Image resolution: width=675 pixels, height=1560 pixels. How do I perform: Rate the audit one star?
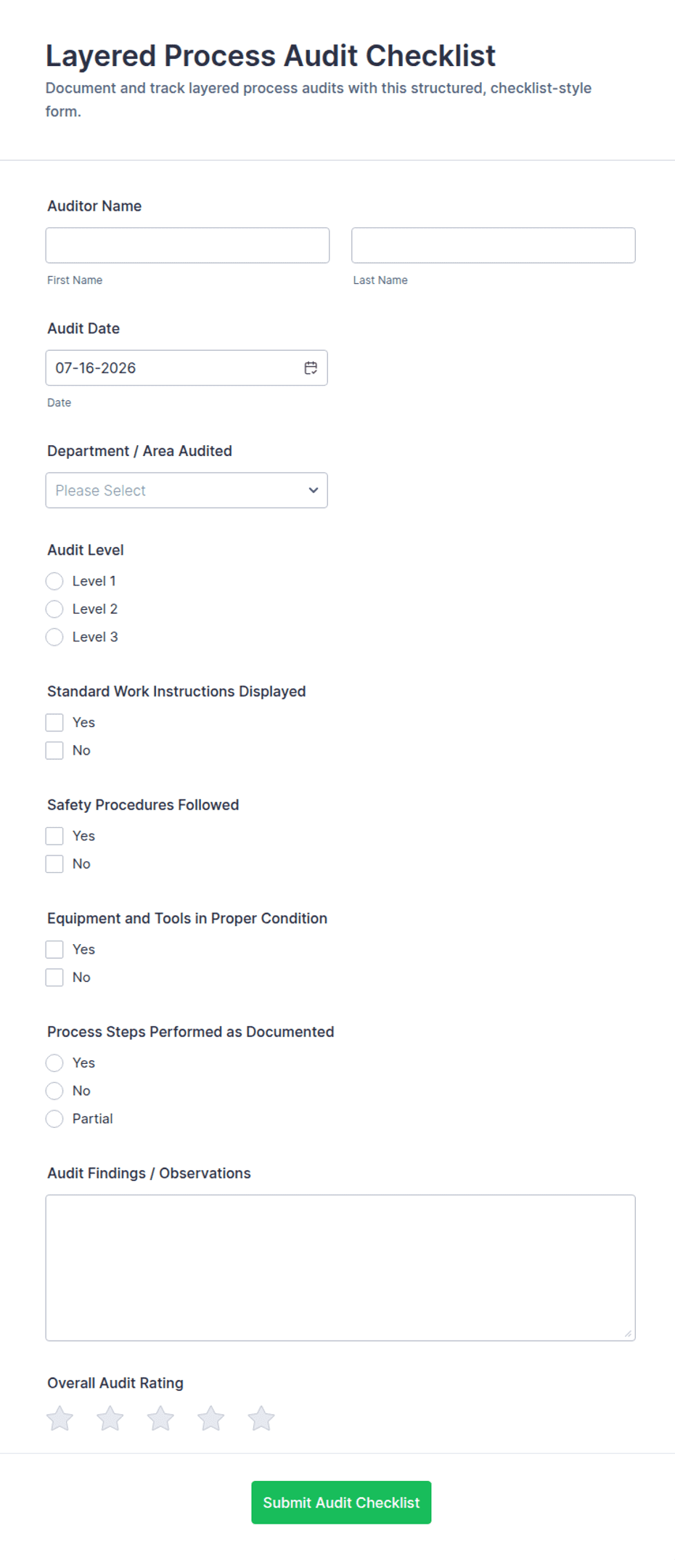pyautogui.click(x=60, y=1418)
